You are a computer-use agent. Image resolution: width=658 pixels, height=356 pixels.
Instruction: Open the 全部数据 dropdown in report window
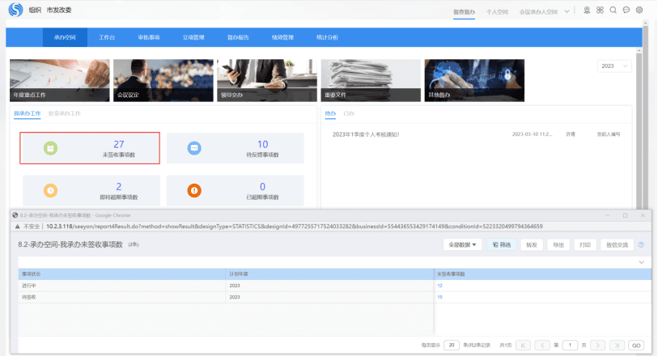(462, 245)
